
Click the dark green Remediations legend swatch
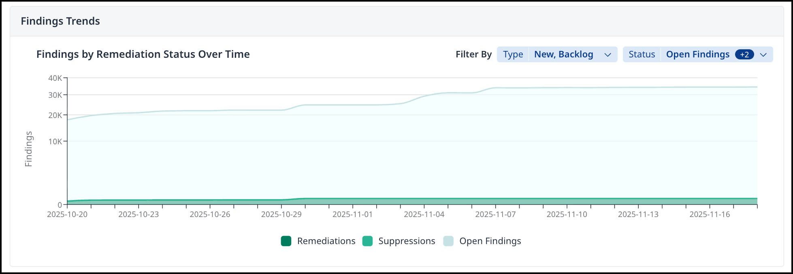click(286, 241)
